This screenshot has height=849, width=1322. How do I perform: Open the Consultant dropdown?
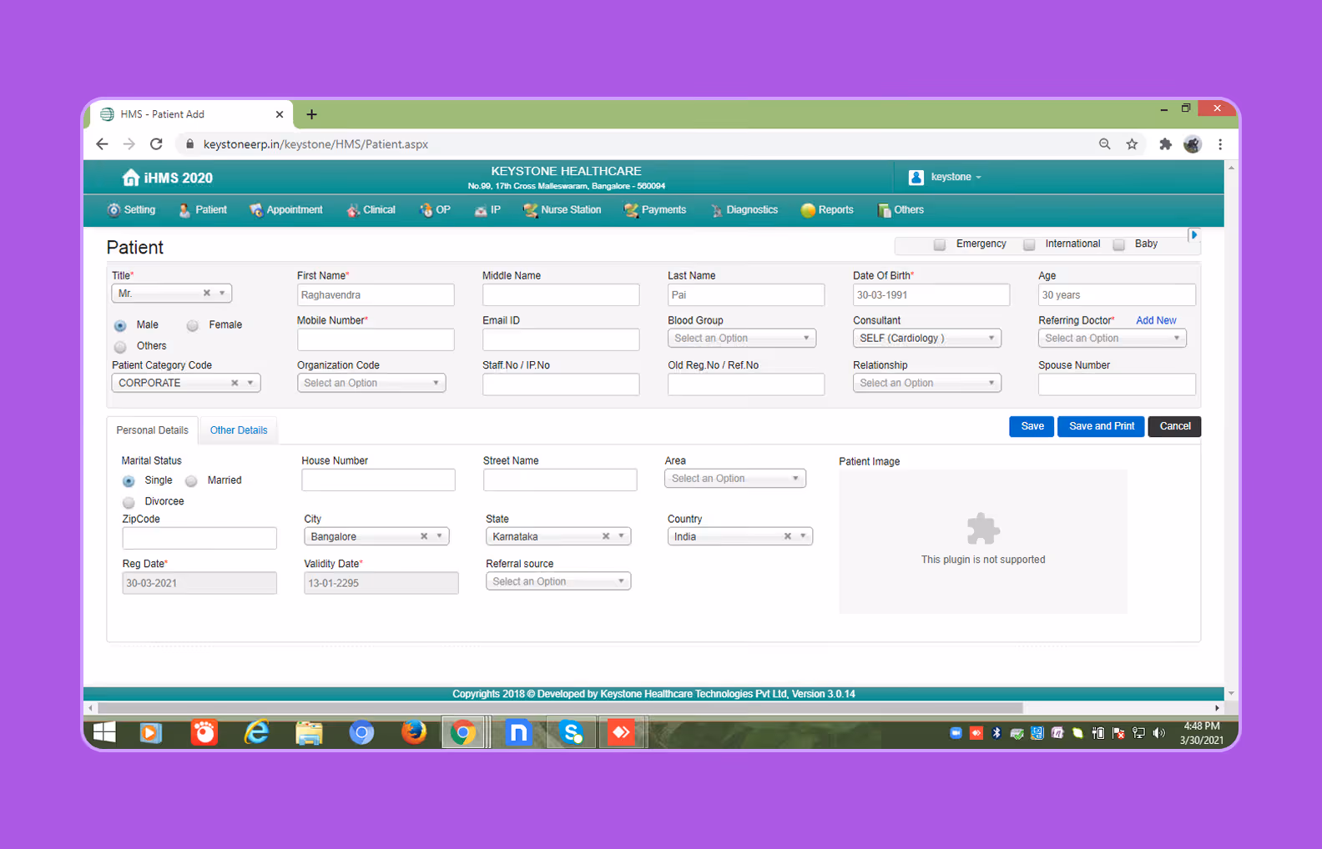pyautogui.click(x=927, y=338)
